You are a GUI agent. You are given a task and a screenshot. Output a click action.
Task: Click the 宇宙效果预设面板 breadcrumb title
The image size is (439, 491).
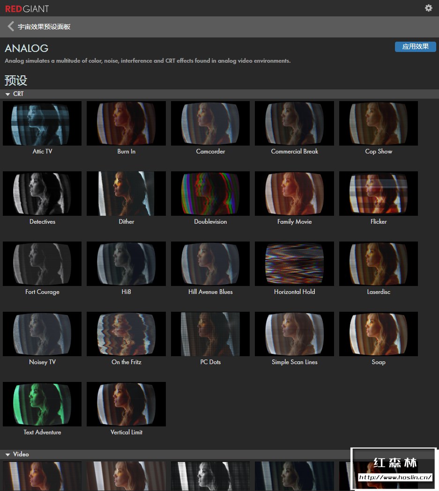44,27
